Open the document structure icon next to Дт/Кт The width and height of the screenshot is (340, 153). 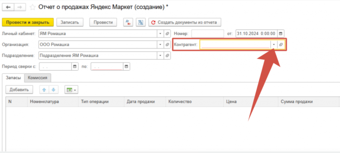[141, 23]
